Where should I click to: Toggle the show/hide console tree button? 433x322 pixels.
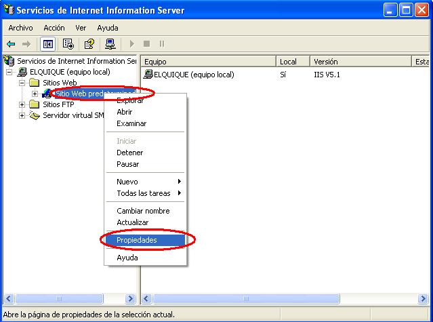point(48,44)
